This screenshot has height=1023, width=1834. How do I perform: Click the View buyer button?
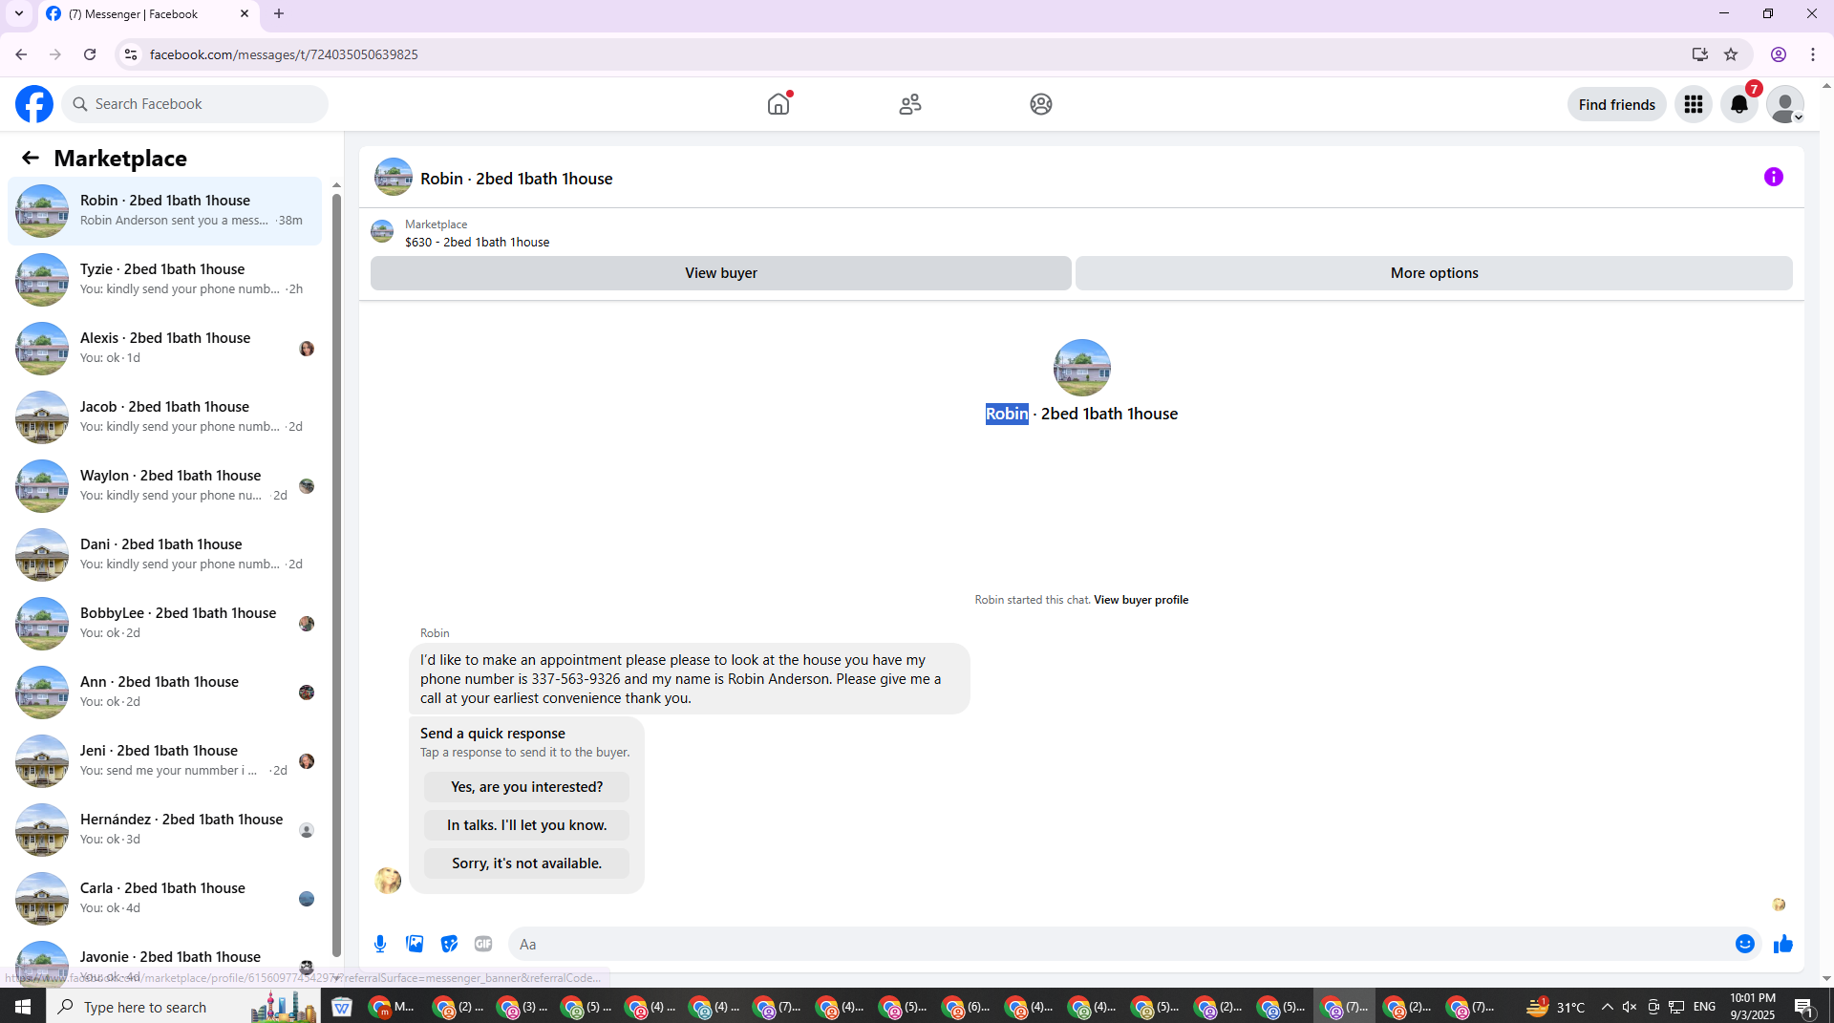click(x=721, y=273)
